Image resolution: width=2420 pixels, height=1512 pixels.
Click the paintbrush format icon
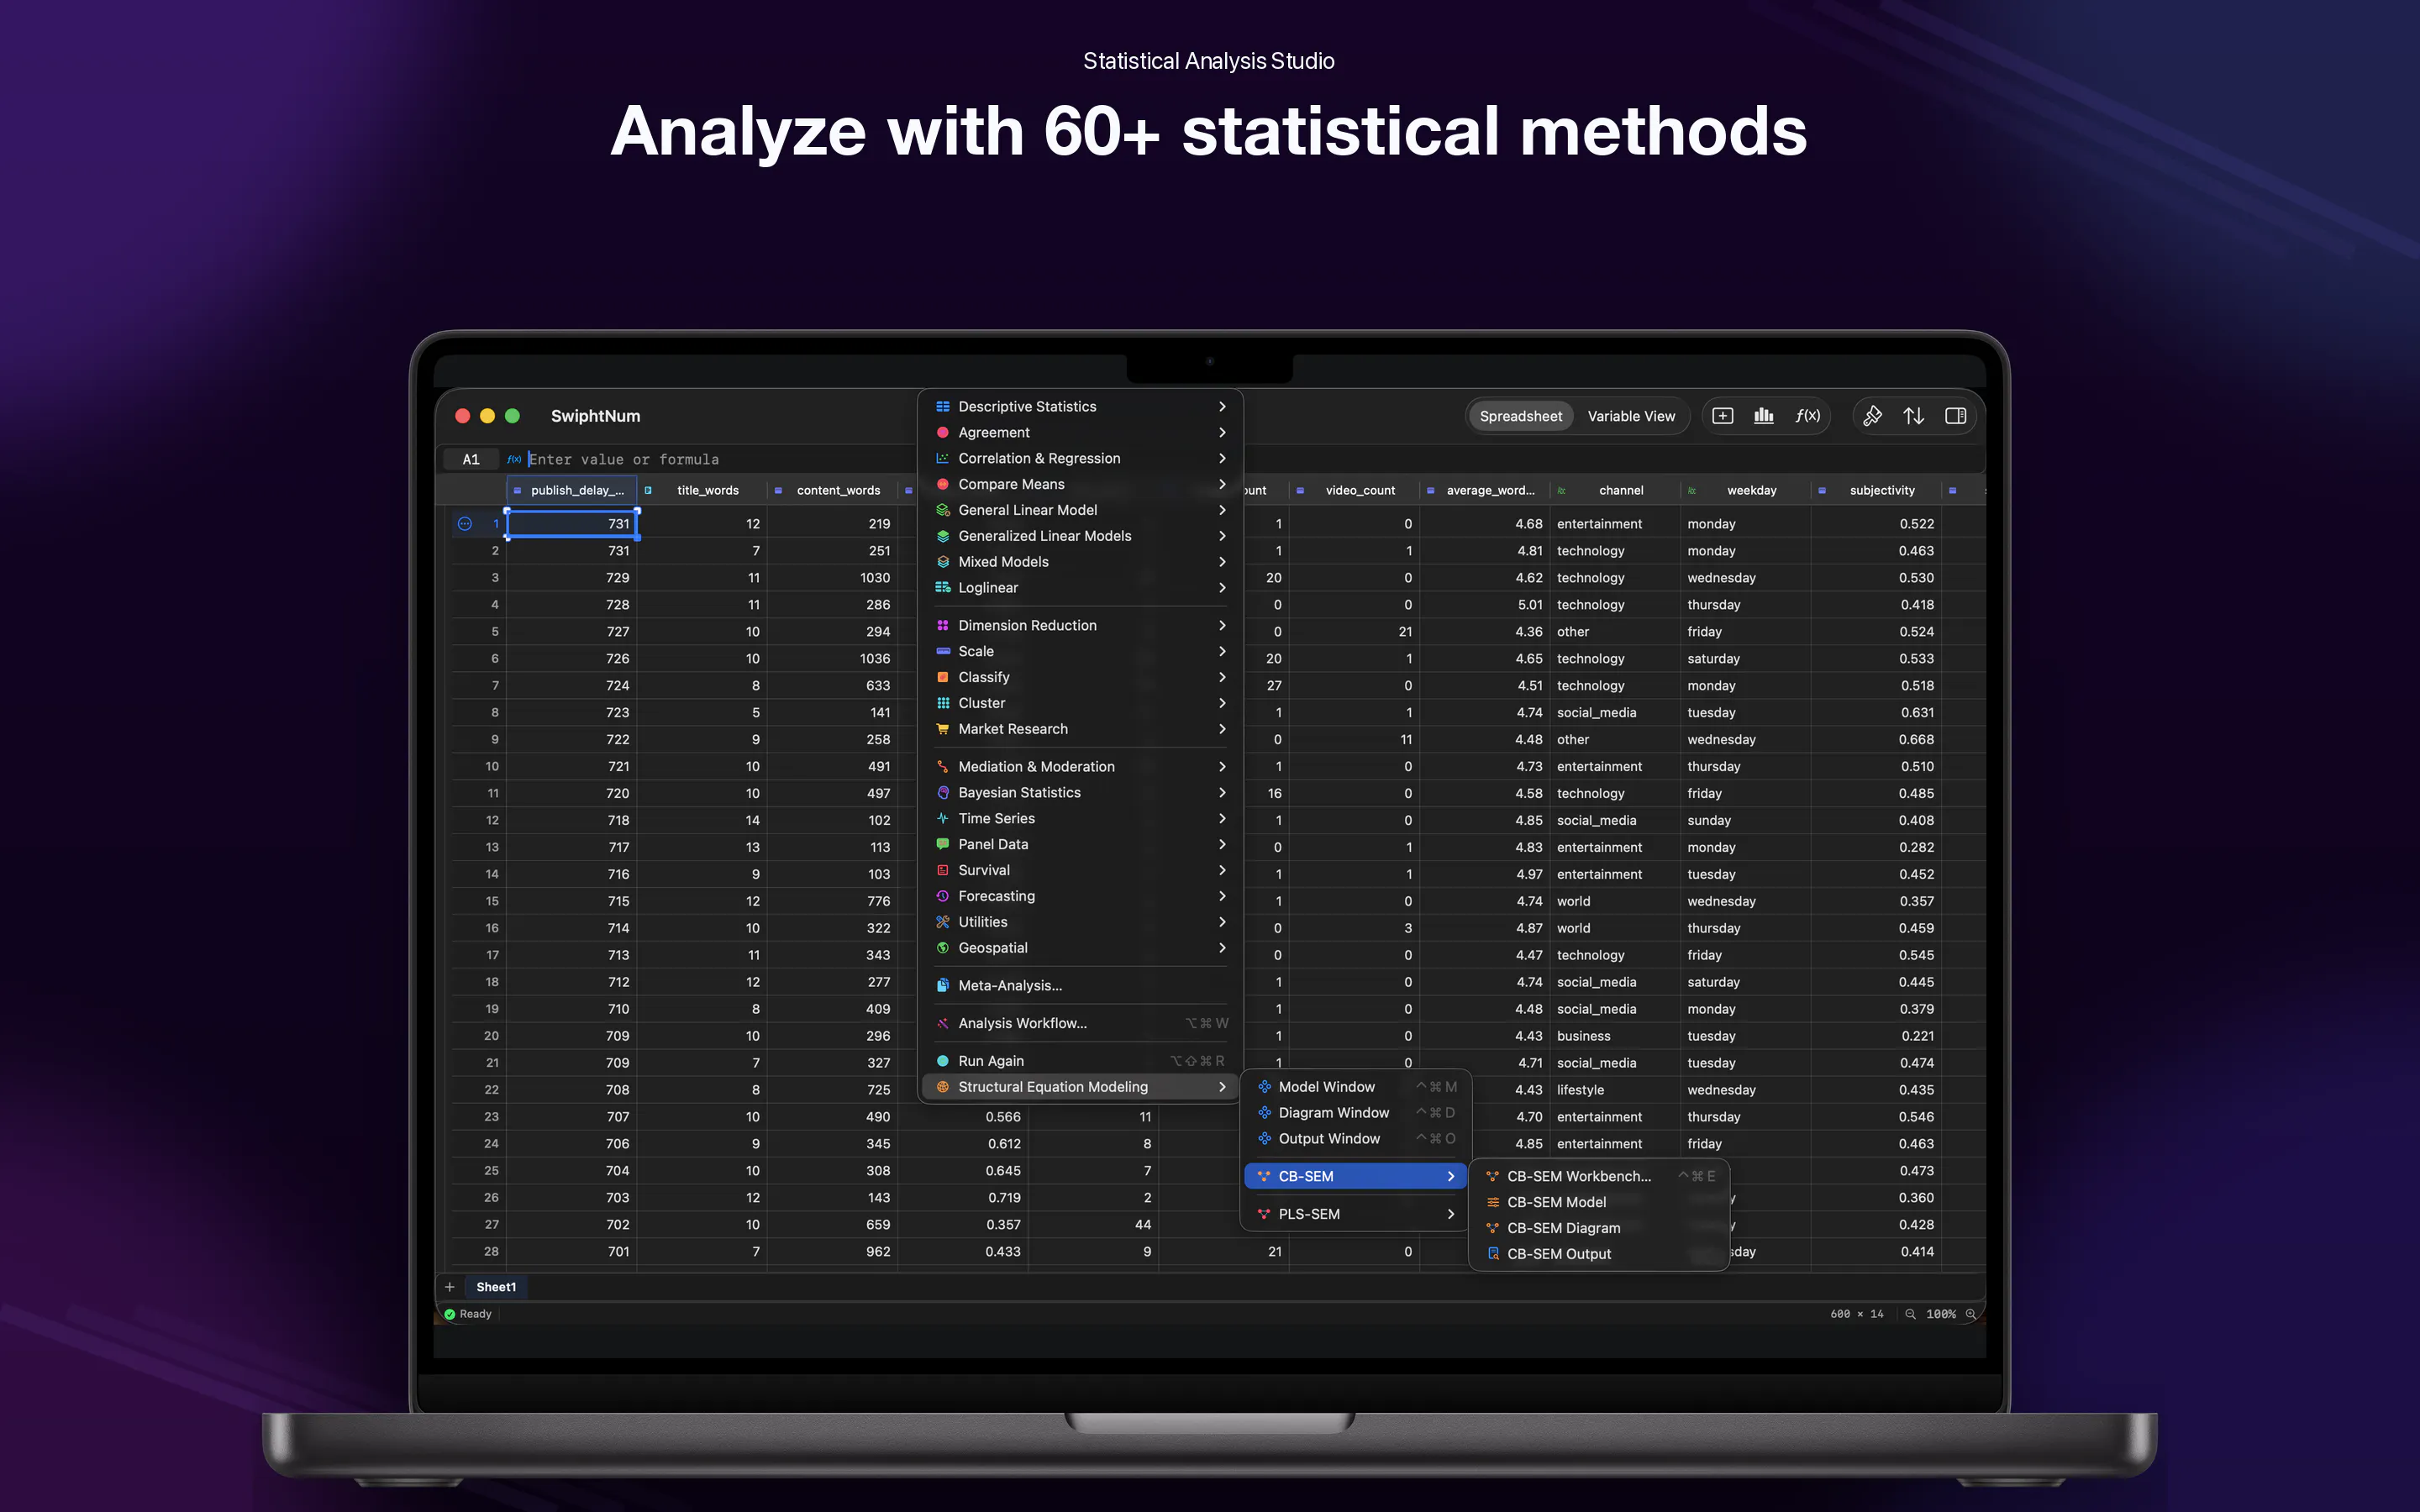pos(1872,416)
